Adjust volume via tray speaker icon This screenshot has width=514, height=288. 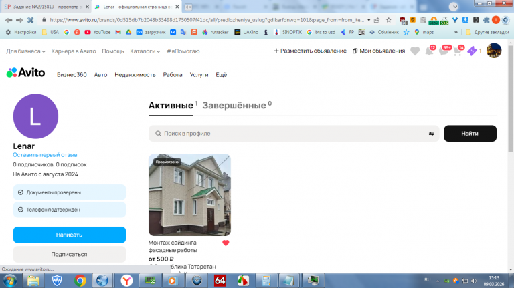click(x=474, y=281)
